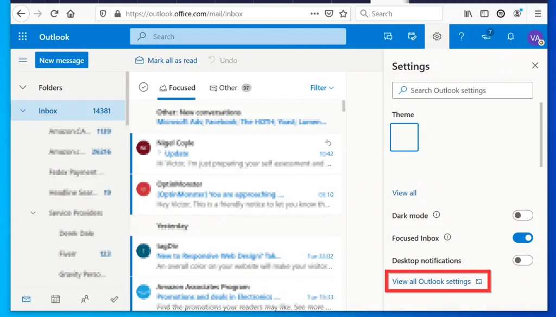Viewport: 556px width, 317px height.
Task: Click the Search Outlook settings field
Action: tap(463, 90)
